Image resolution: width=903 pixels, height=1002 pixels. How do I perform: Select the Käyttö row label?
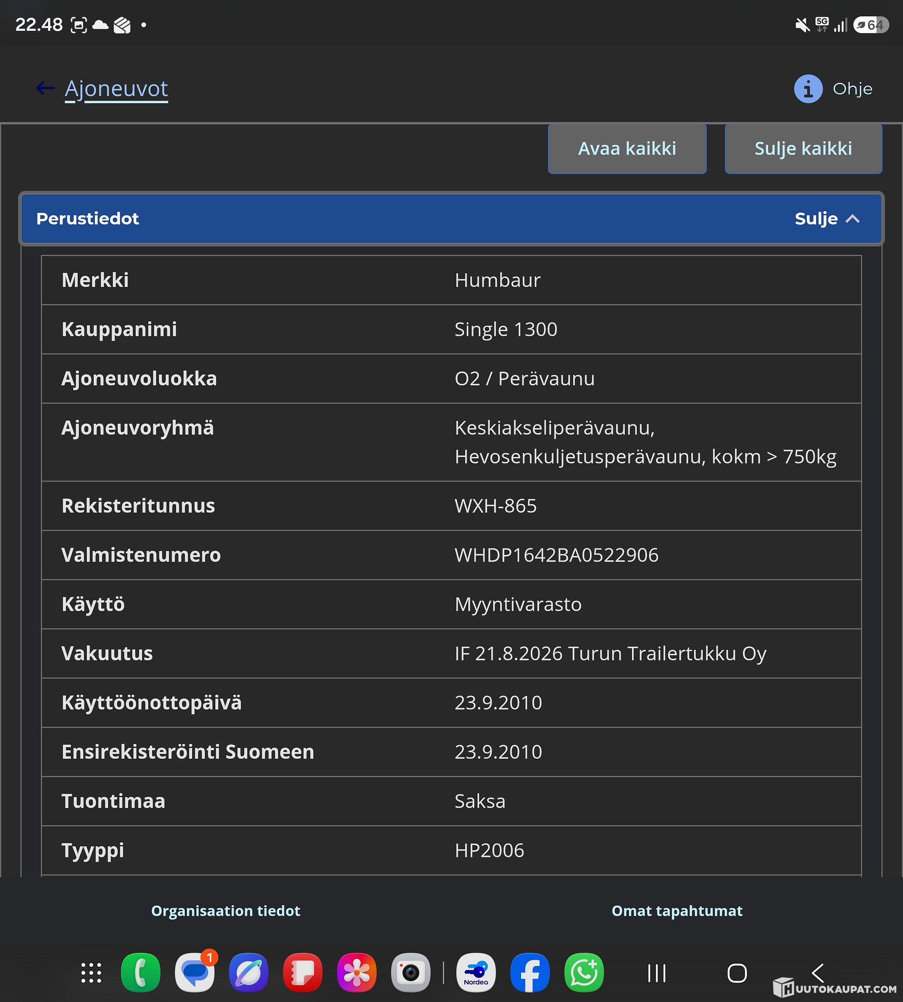coord(93,604)
